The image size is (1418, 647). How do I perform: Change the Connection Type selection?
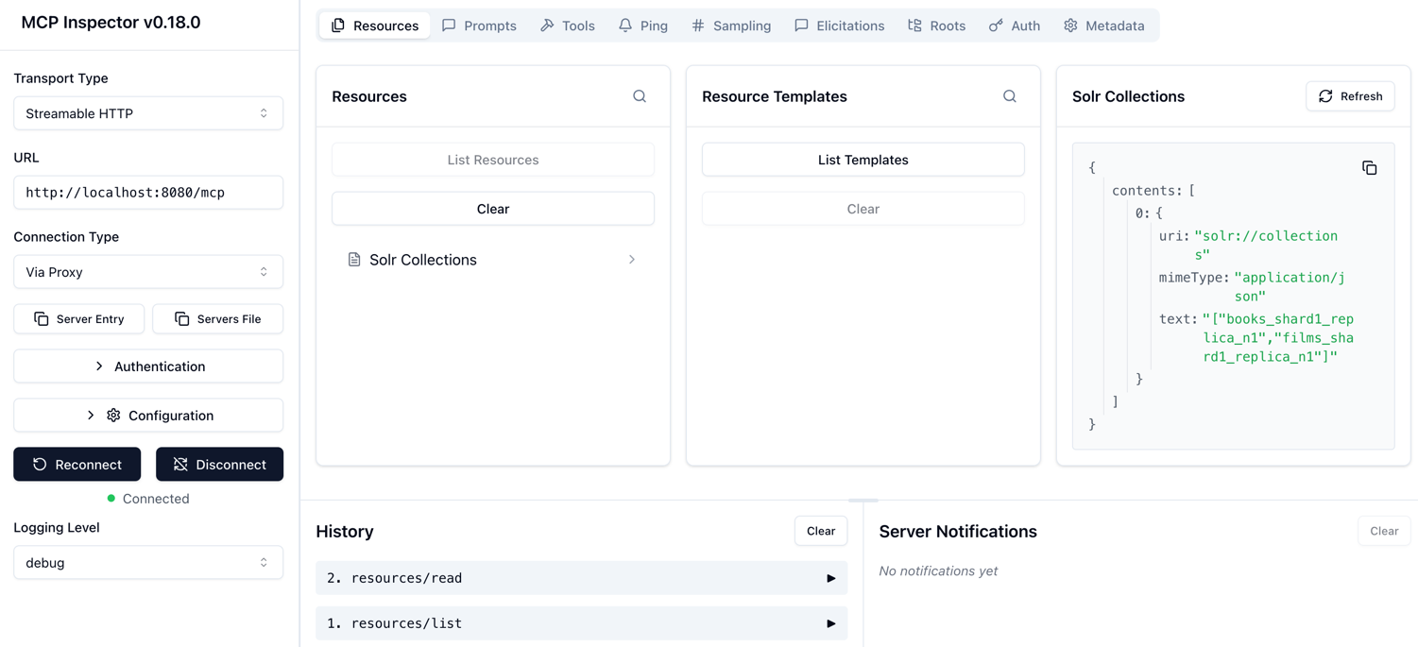(x=148, y=271)
